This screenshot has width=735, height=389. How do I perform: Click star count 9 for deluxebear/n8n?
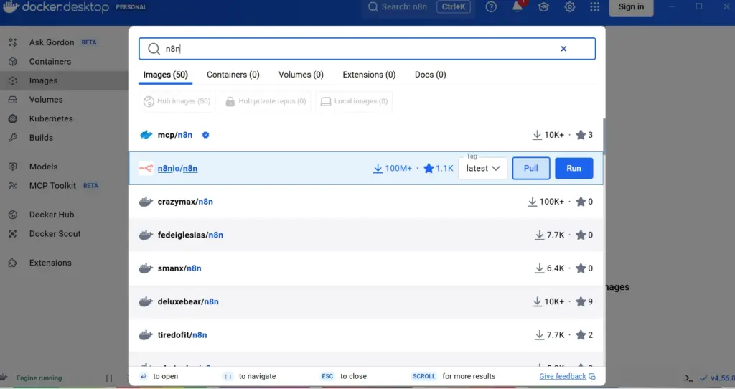[x=584, y=301]
